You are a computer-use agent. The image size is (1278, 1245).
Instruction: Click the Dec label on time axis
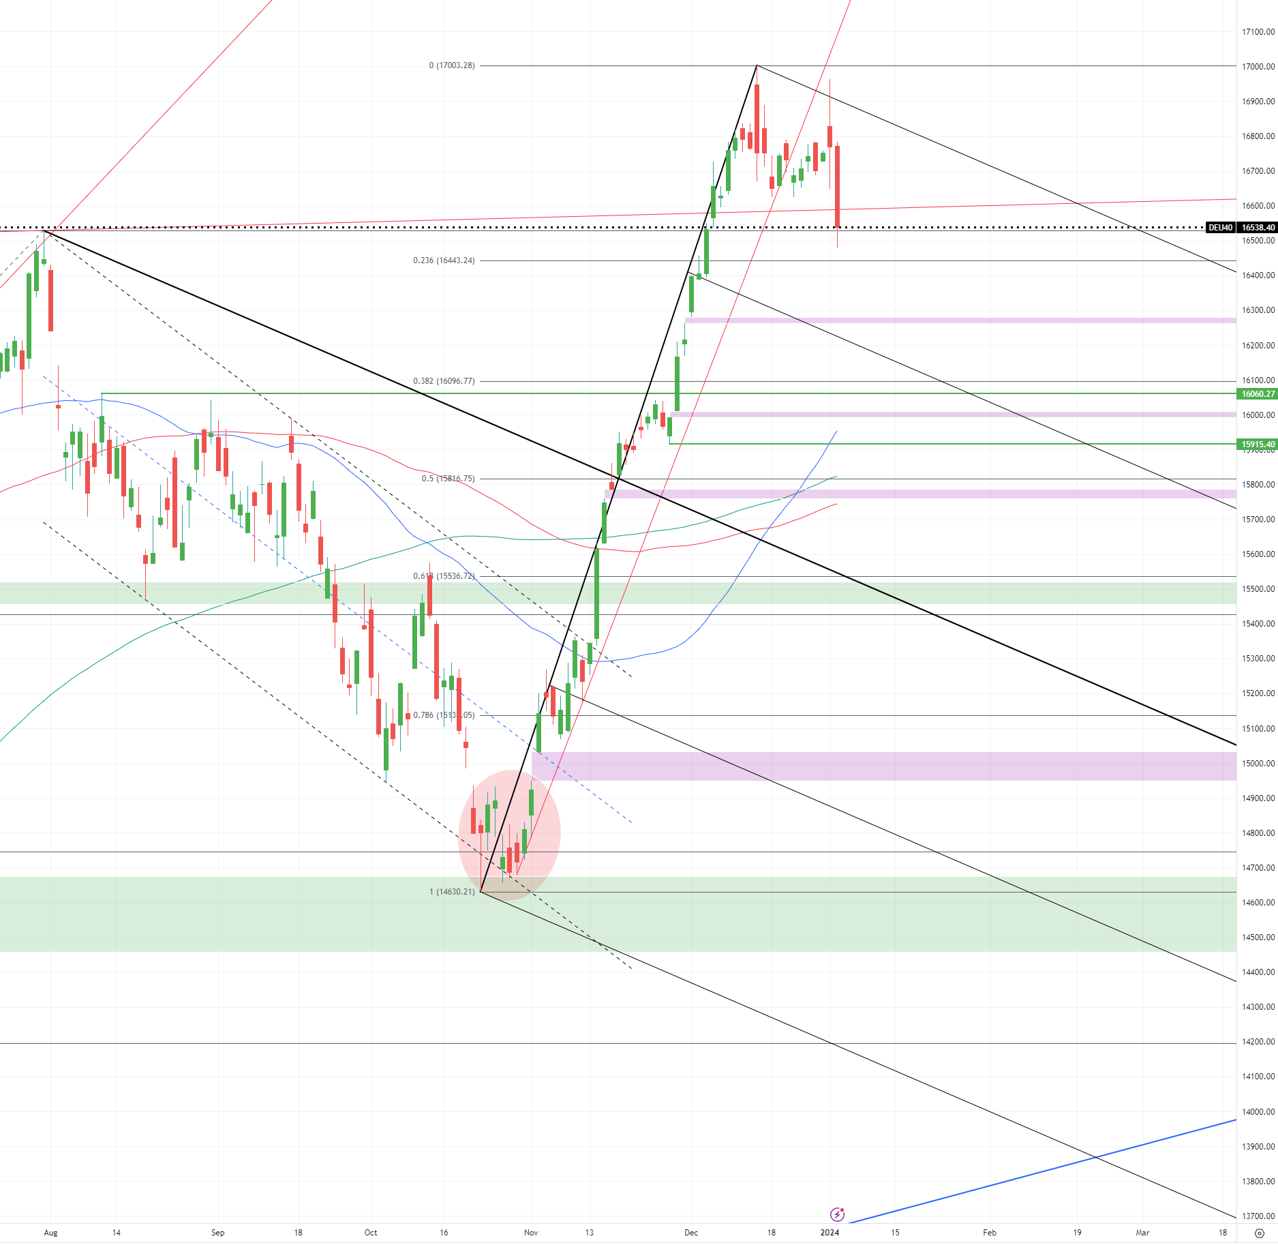pos(691,1233)
